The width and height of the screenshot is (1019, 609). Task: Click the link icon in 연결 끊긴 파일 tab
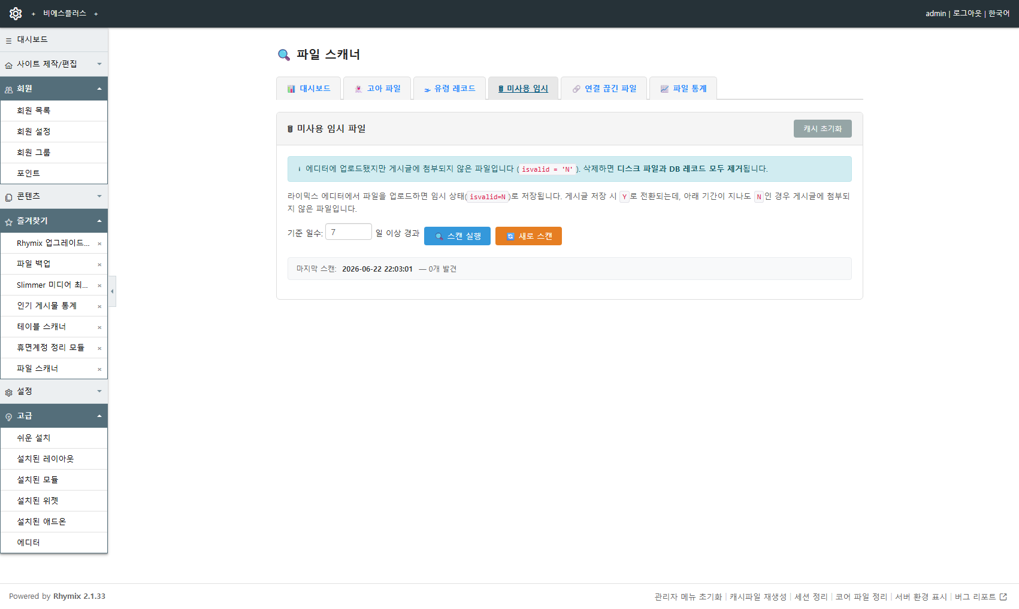click(x=576, y=89)
